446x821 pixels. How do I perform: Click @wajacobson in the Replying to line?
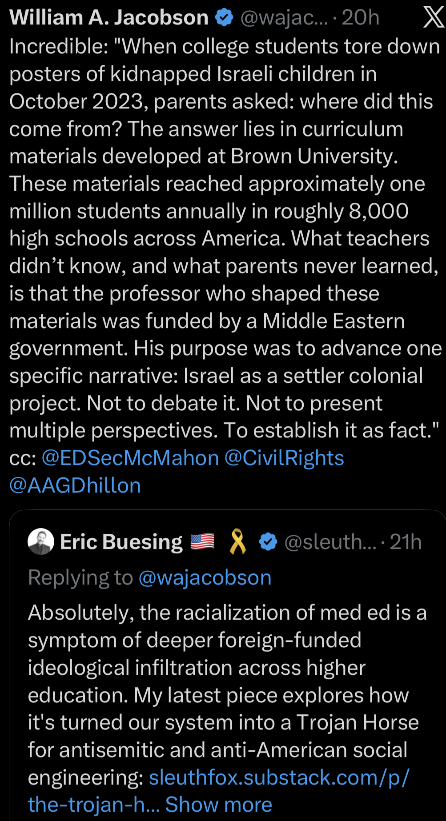(205, 577)
